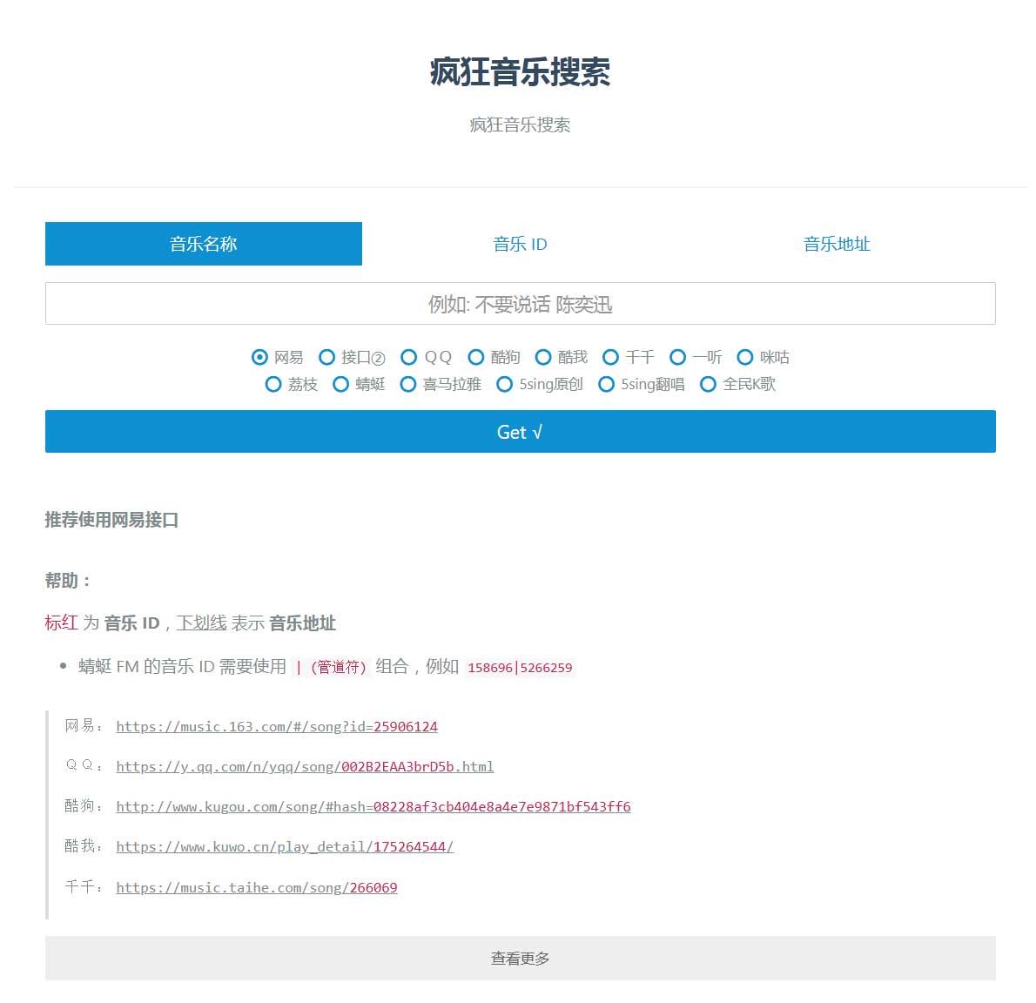1036x1003 pixels.
Task: Choose the QQ music source
Action: 409,358
